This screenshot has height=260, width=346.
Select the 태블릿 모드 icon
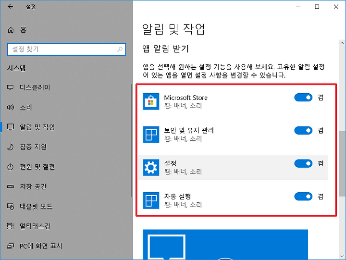(x=11, y=206)
